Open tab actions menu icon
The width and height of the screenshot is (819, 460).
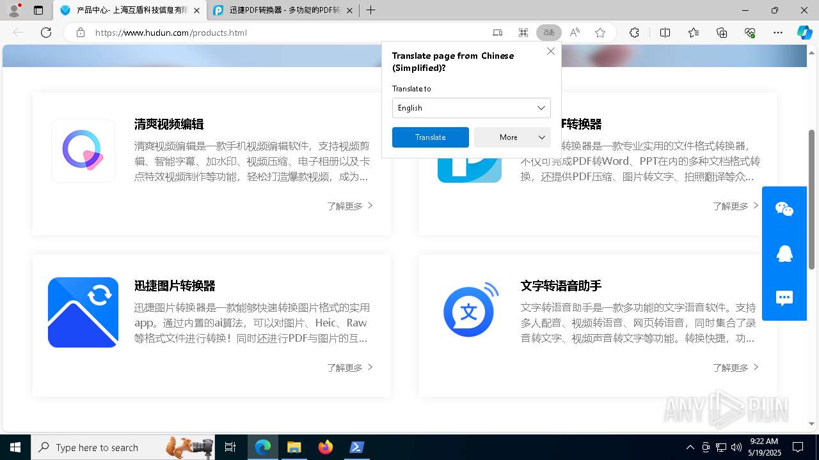pyautogui.click(x=38, y=10)
